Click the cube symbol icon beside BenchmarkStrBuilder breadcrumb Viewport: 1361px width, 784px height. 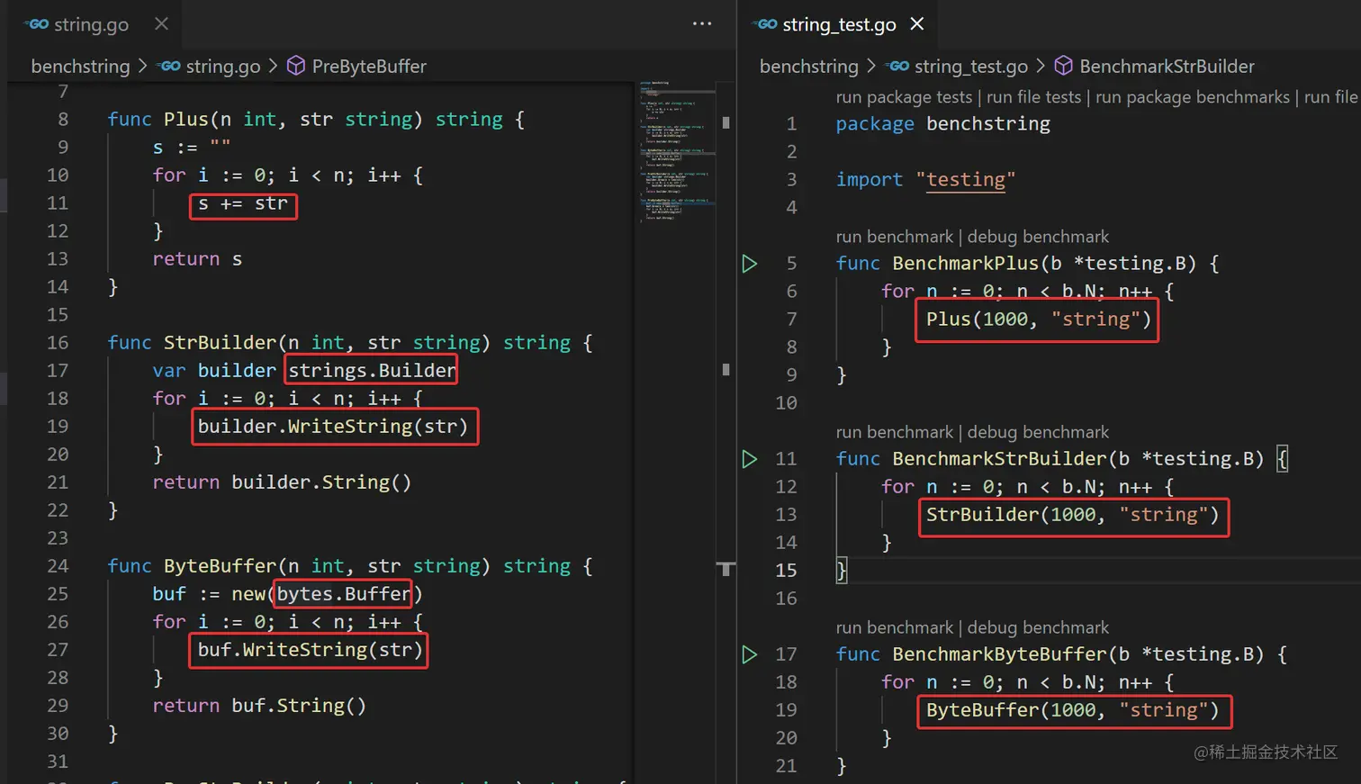[1064, 66]
